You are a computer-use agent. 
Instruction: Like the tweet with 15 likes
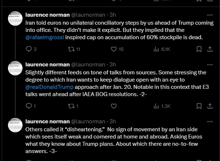tap(114, 49)
